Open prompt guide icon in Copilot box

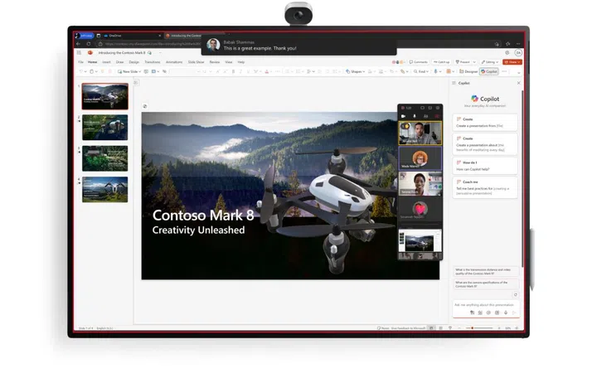(498, 313)
